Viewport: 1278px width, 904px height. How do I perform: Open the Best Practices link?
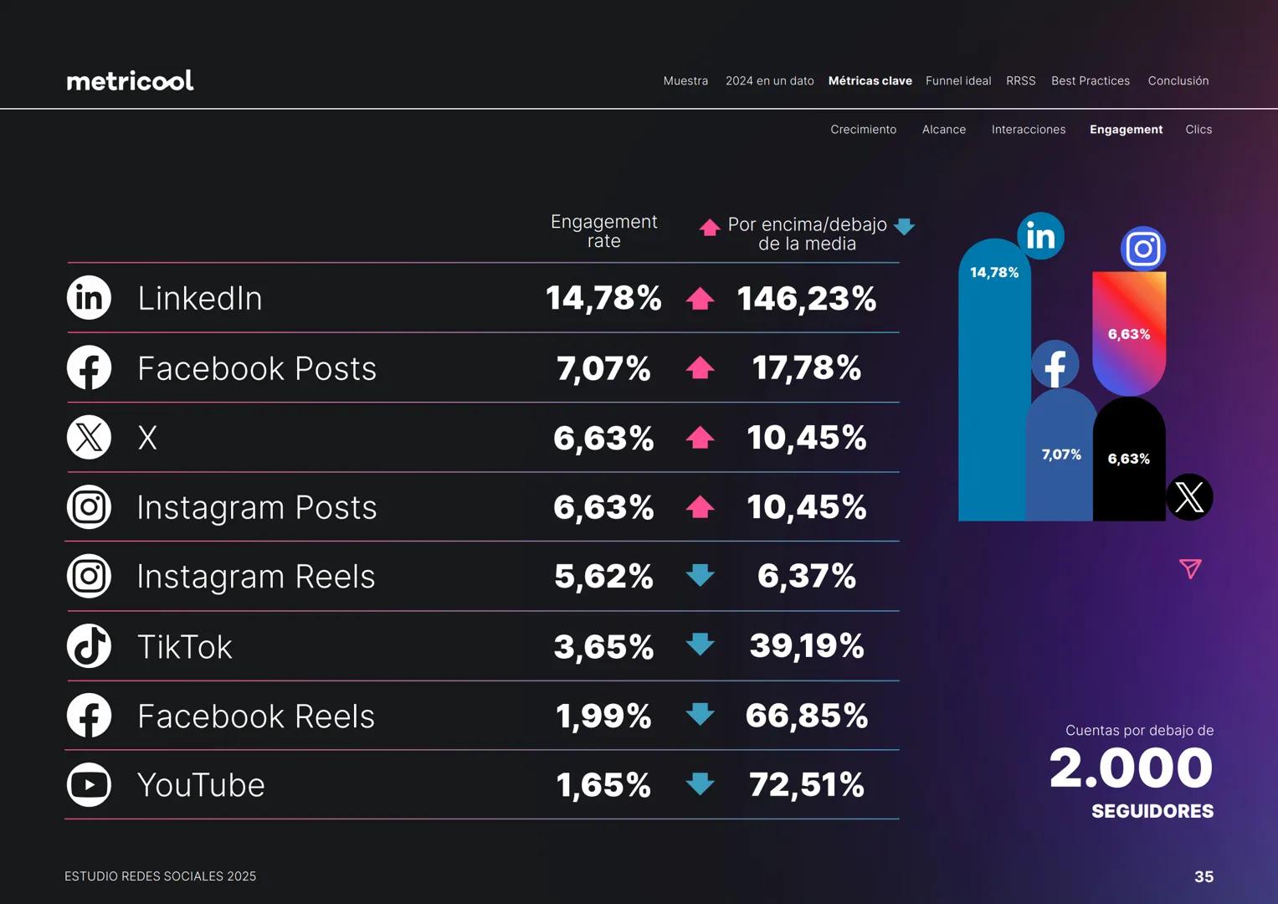1091,81
